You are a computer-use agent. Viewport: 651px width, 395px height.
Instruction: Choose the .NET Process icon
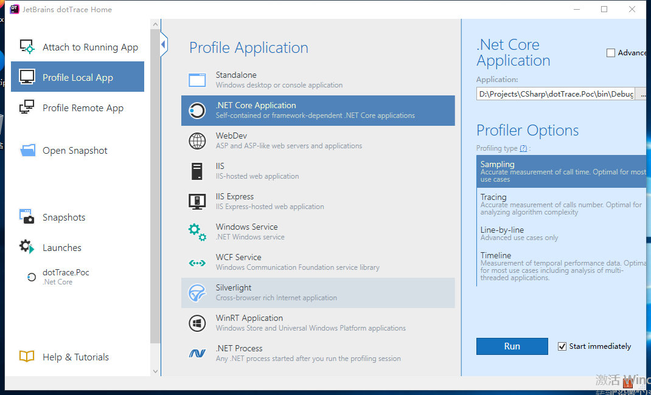pos(197,354)
